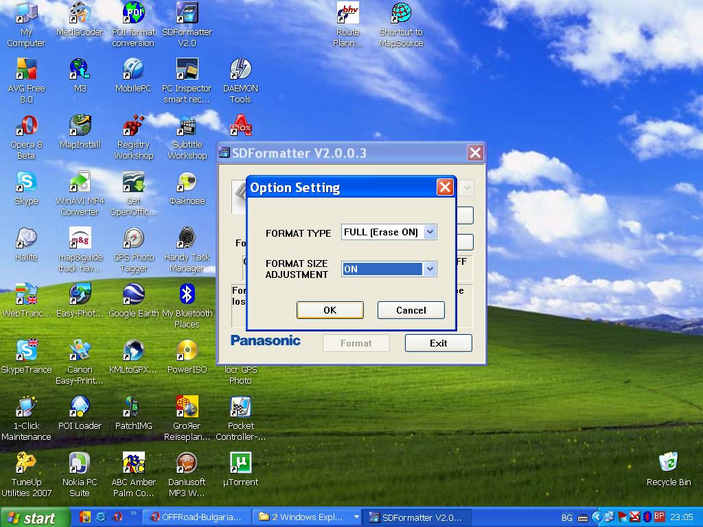Select the MediaCoder desktop icon
703x527 pixels.
(80, 13)
